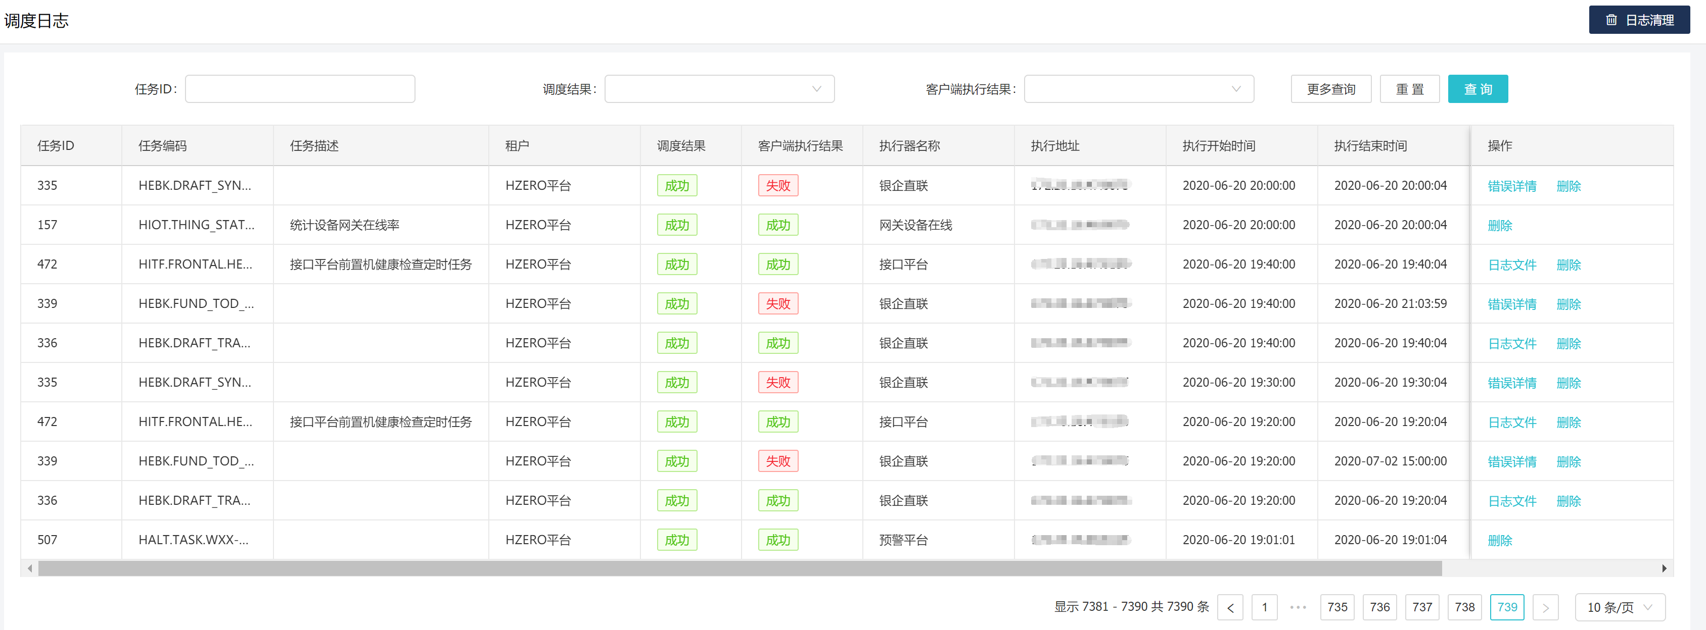Go to page 736

1379,607
